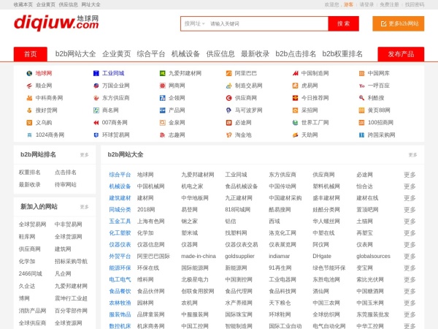Image resolution: width=438 pixels, height=329 pixels.
Task: Open the globalsources site link
Action: pos(373,257)
